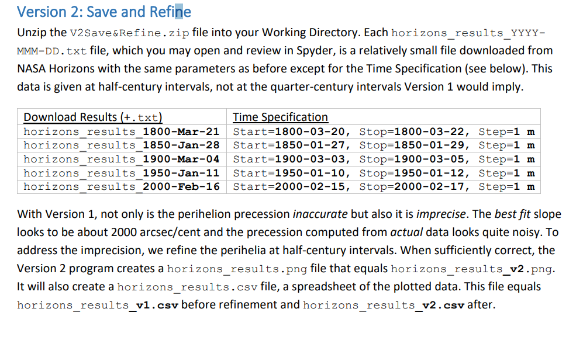583x347 pixels.
Task: Click the Start=1900-03-03 time specification cell
Action: [384, 159]
